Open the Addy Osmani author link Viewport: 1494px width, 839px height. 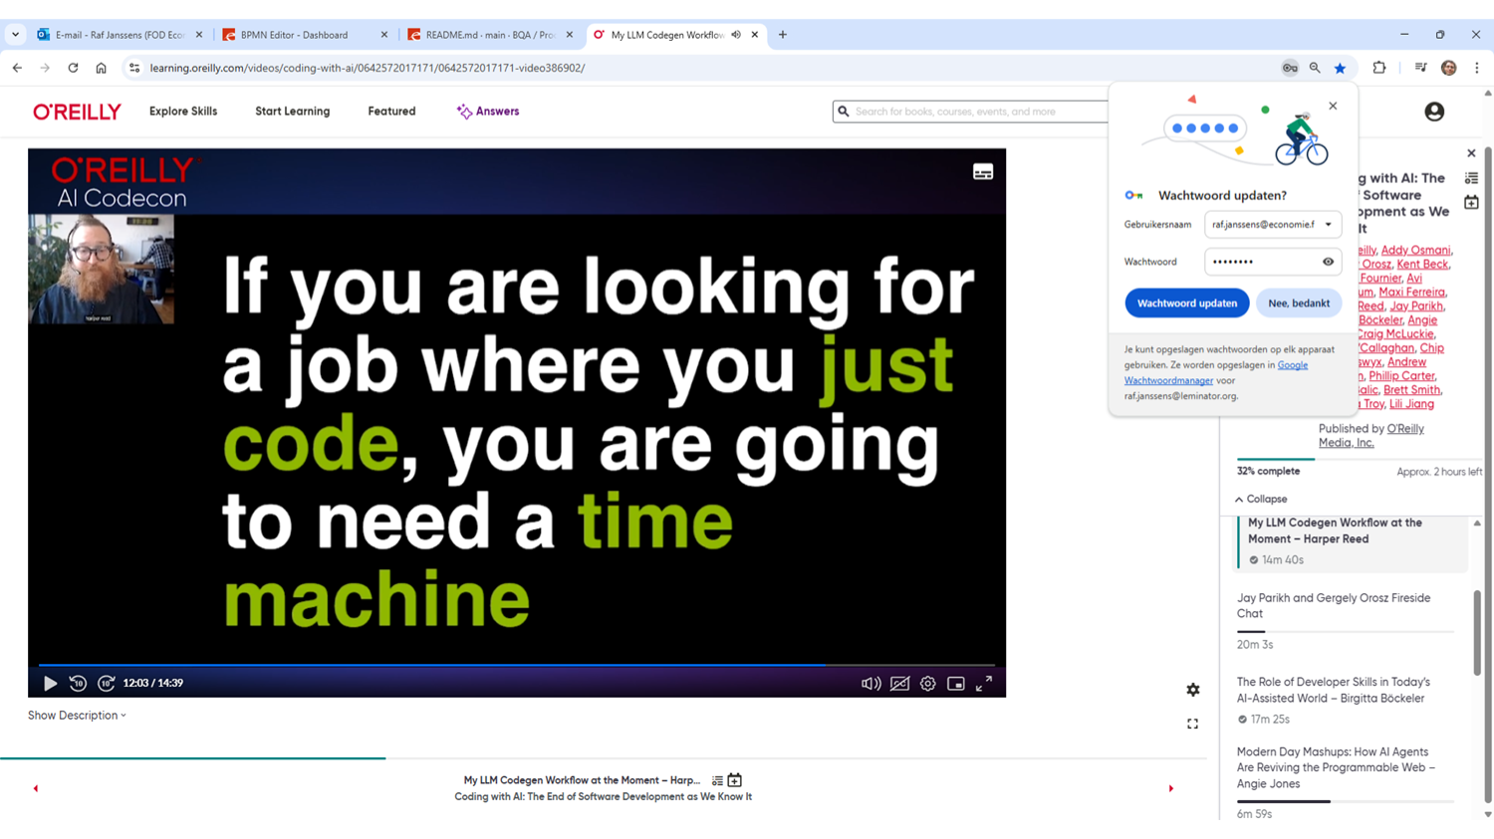click(x=1415, y=250)
